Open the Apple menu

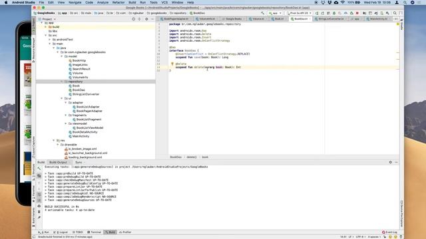[6, 2]
